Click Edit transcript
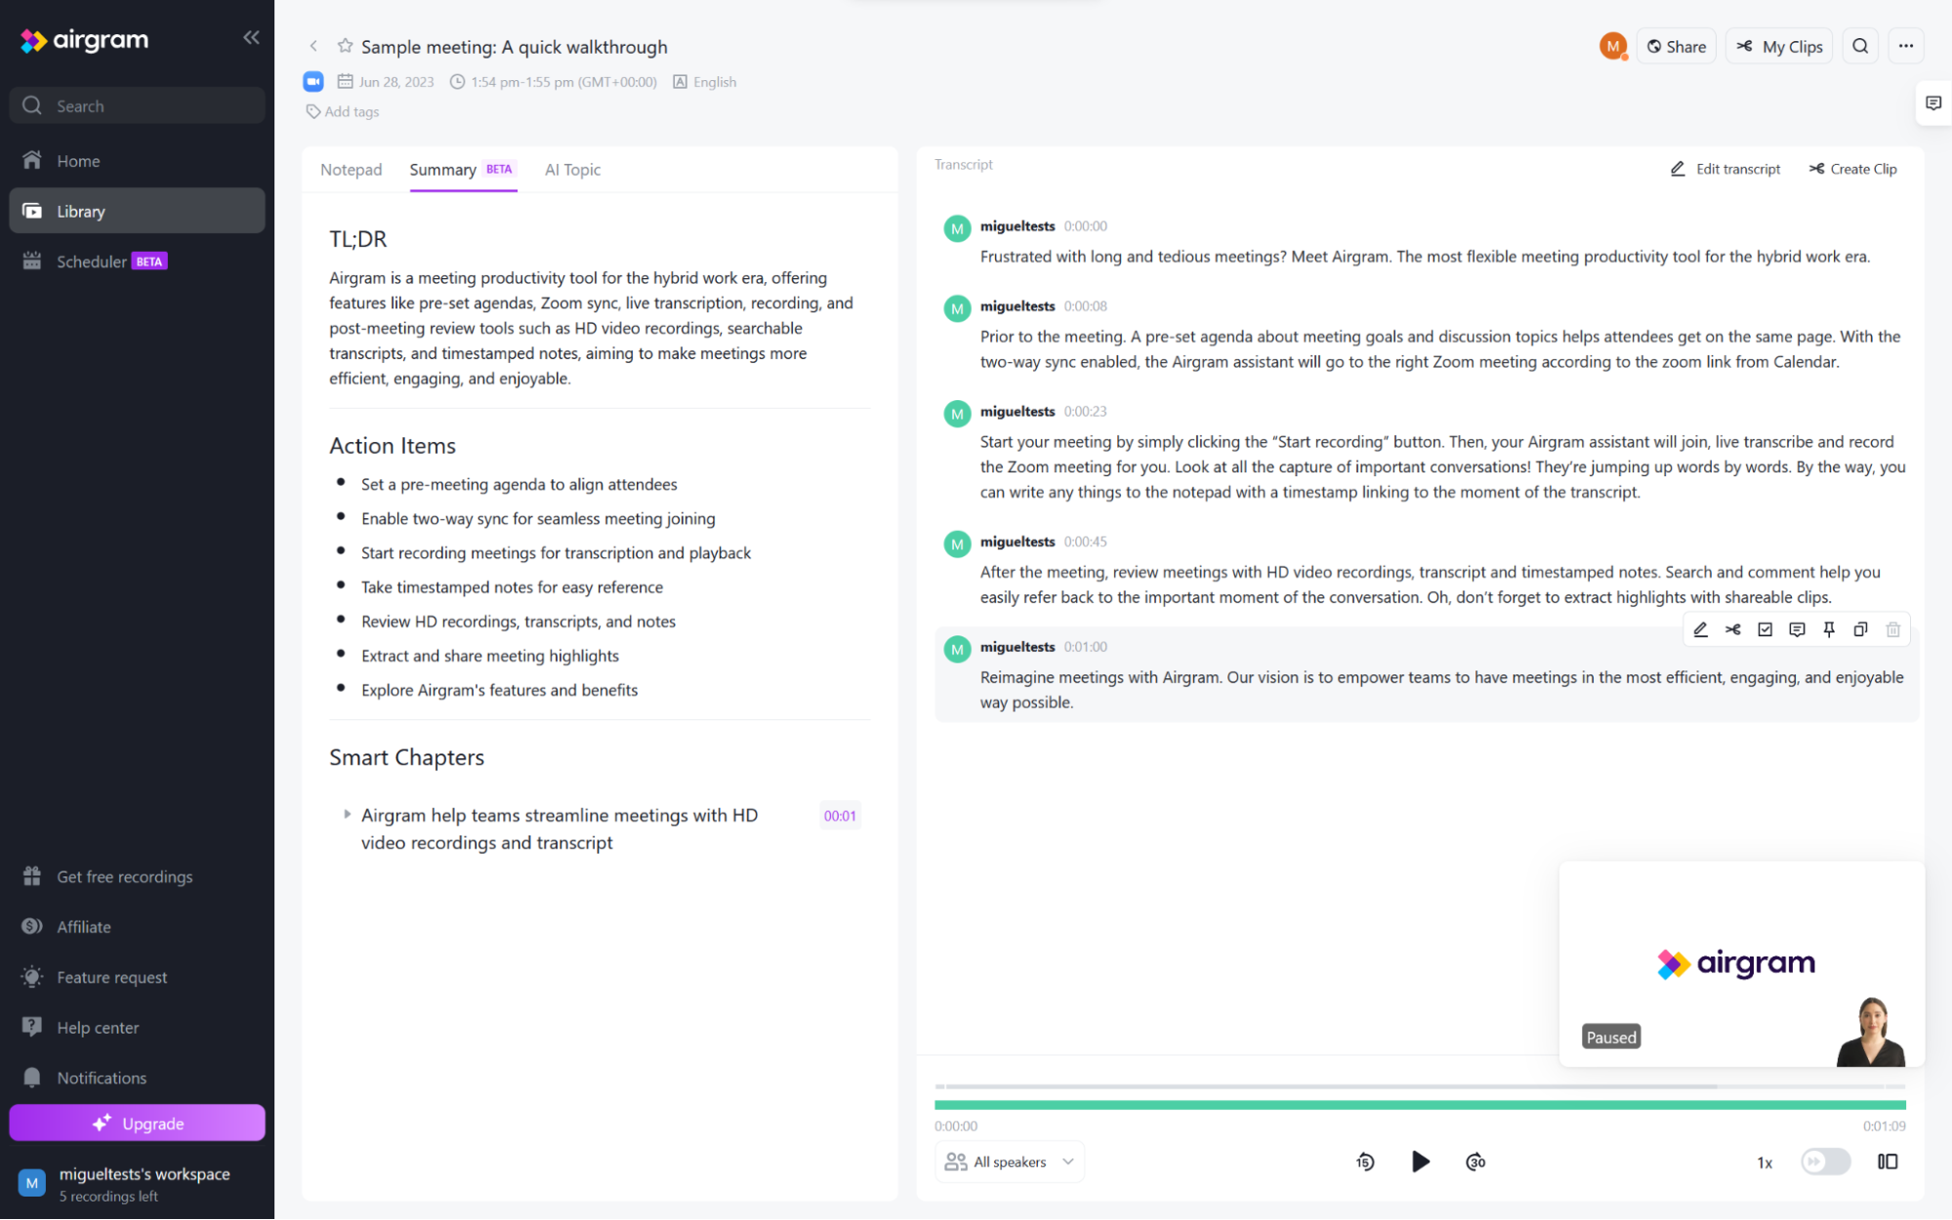The width and height of the screenshot is (1952, 1220). (1725, 169)
